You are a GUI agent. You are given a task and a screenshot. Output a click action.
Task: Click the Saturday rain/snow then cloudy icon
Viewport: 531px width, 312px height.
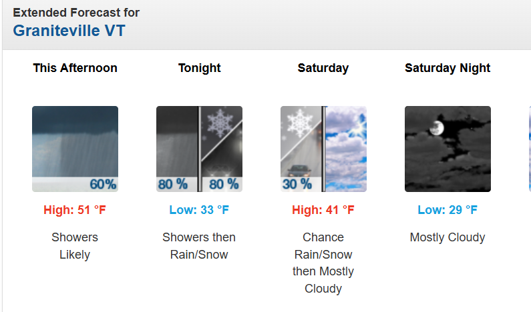[323, 149]
